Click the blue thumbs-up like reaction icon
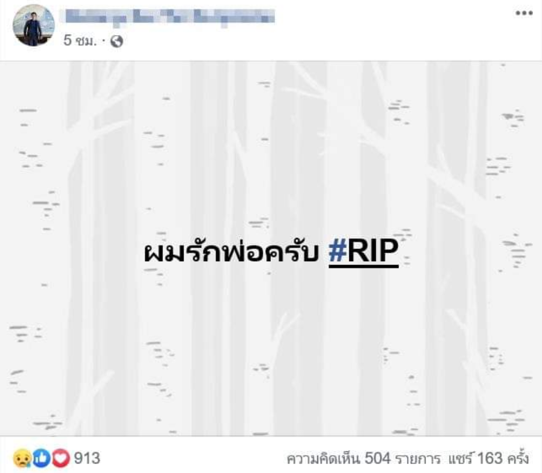This screenshot has height=473, width=542. point(42,458)
